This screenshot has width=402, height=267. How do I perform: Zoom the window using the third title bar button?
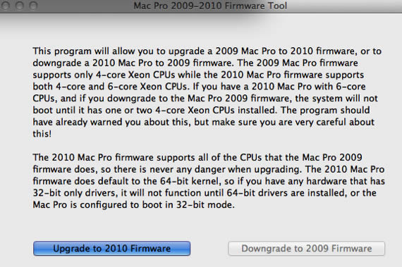click(x=33, y=6)
